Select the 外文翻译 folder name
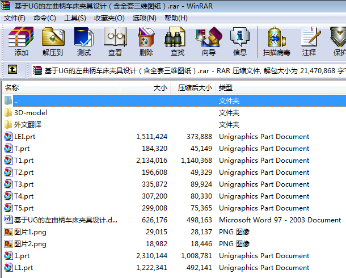The image size is (346, 278). point(28,125)
